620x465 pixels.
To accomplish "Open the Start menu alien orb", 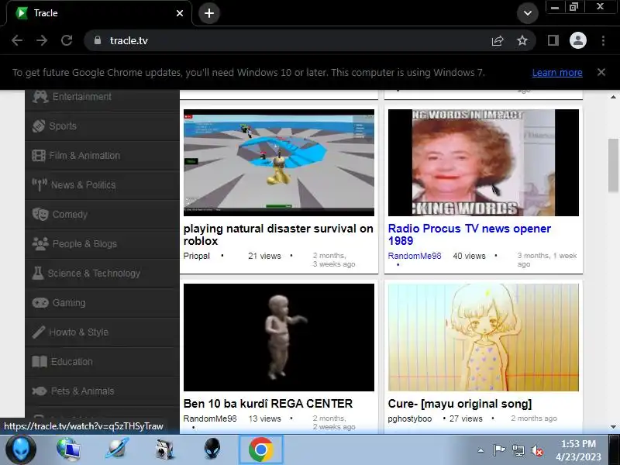I will tap(21, 449).
